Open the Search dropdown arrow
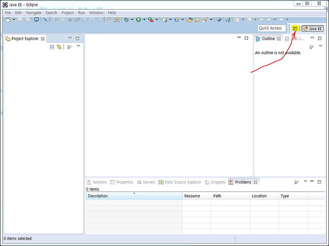Image resolution: width=329 pixels, height=246 pixels. tap(211, 20)
